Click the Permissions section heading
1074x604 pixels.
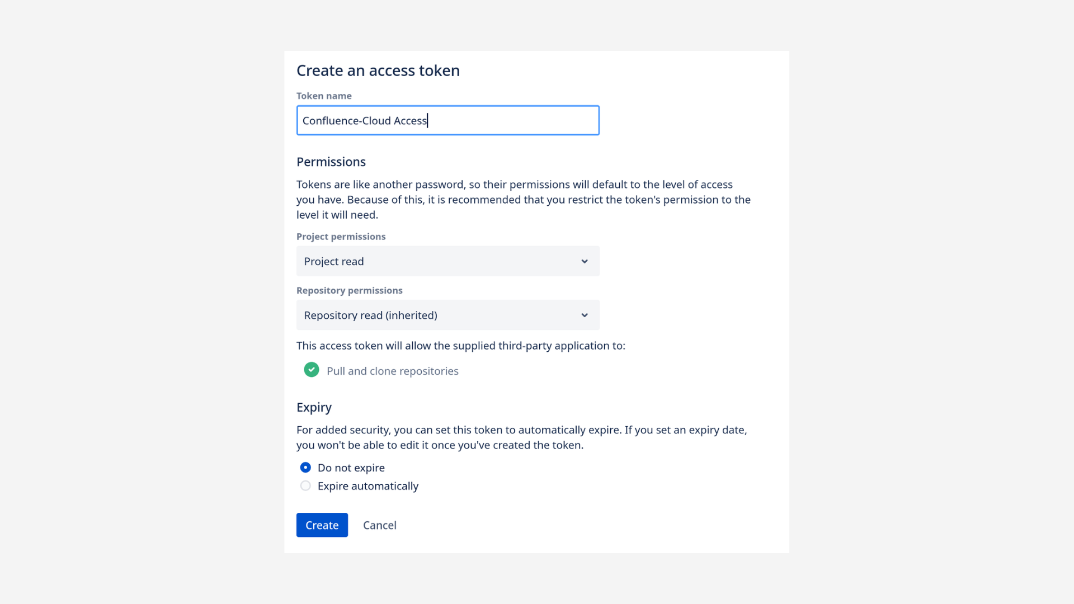(x=331, y=162)
